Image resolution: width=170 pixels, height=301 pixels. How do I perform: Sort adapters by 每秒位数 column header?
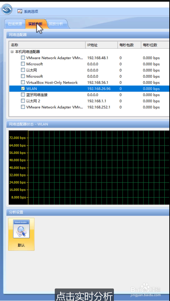coord(155,45)
